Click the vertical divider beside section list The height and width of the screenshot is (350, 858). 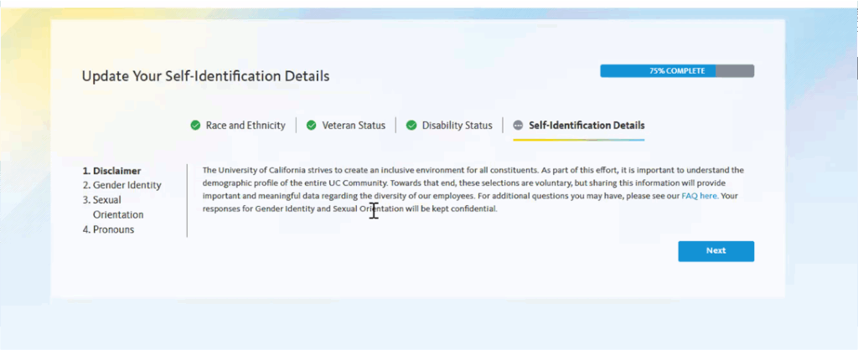187,200
